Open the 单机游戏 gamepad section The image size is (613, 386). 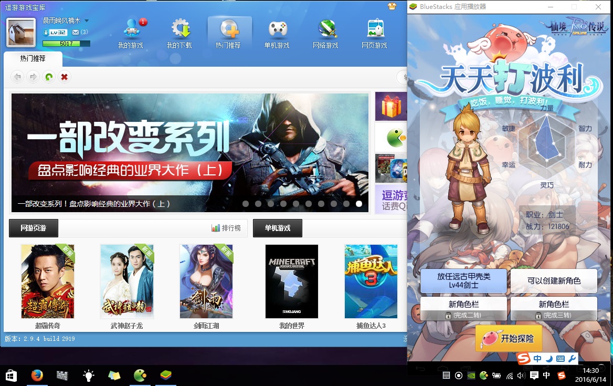coord(277,34)
